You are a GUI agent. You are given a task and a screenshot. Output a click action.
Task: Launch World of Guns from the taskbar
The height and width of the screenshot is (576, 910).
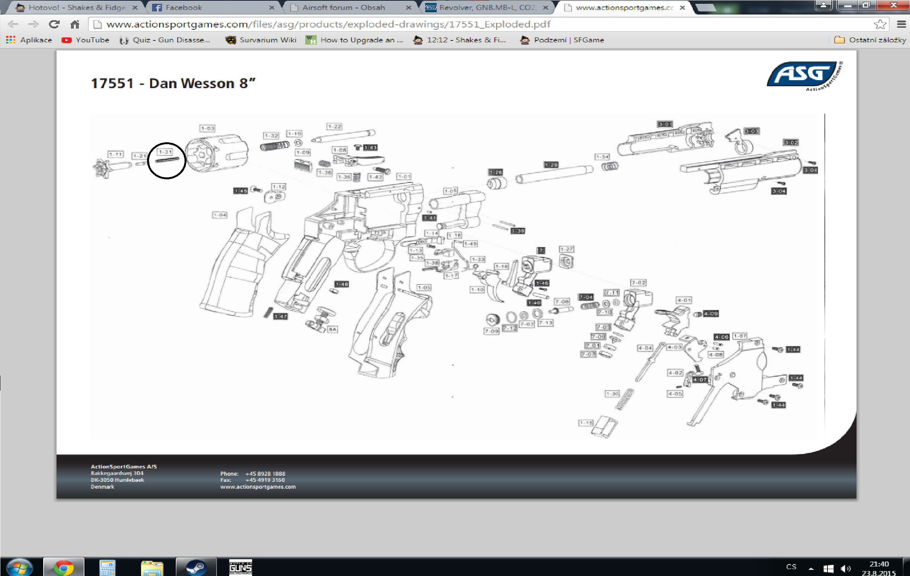pos(240,568)
